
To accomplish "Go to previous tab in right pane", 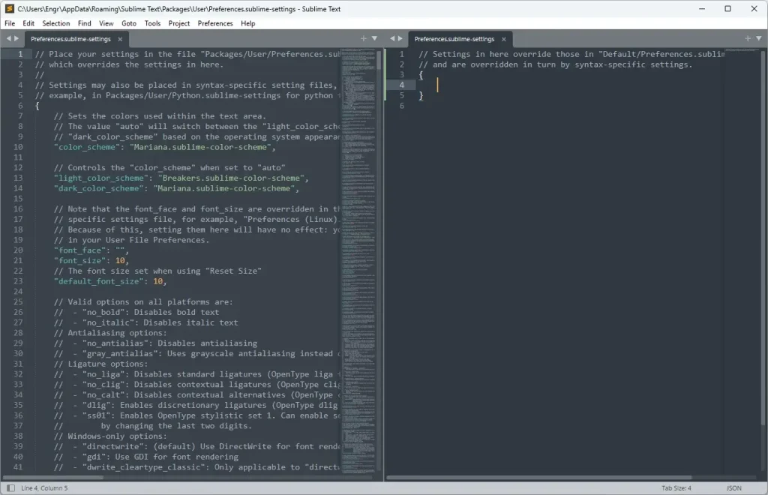I will (x=391, y=38).
